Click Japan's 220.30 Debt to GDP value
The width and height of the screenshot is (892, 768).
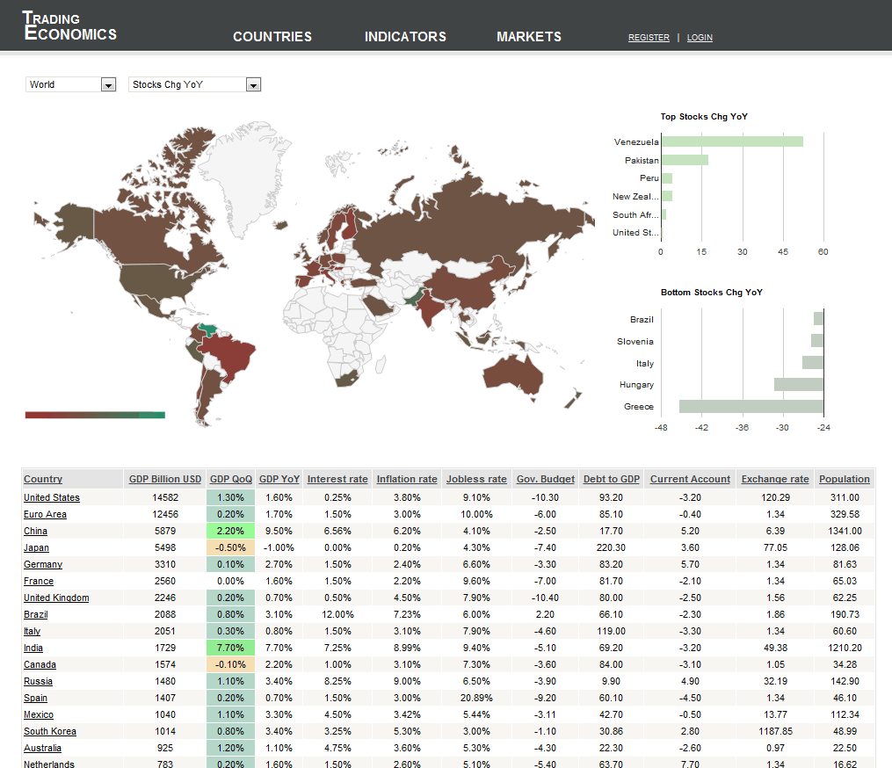pyautogui.click(x=611, y=547)
